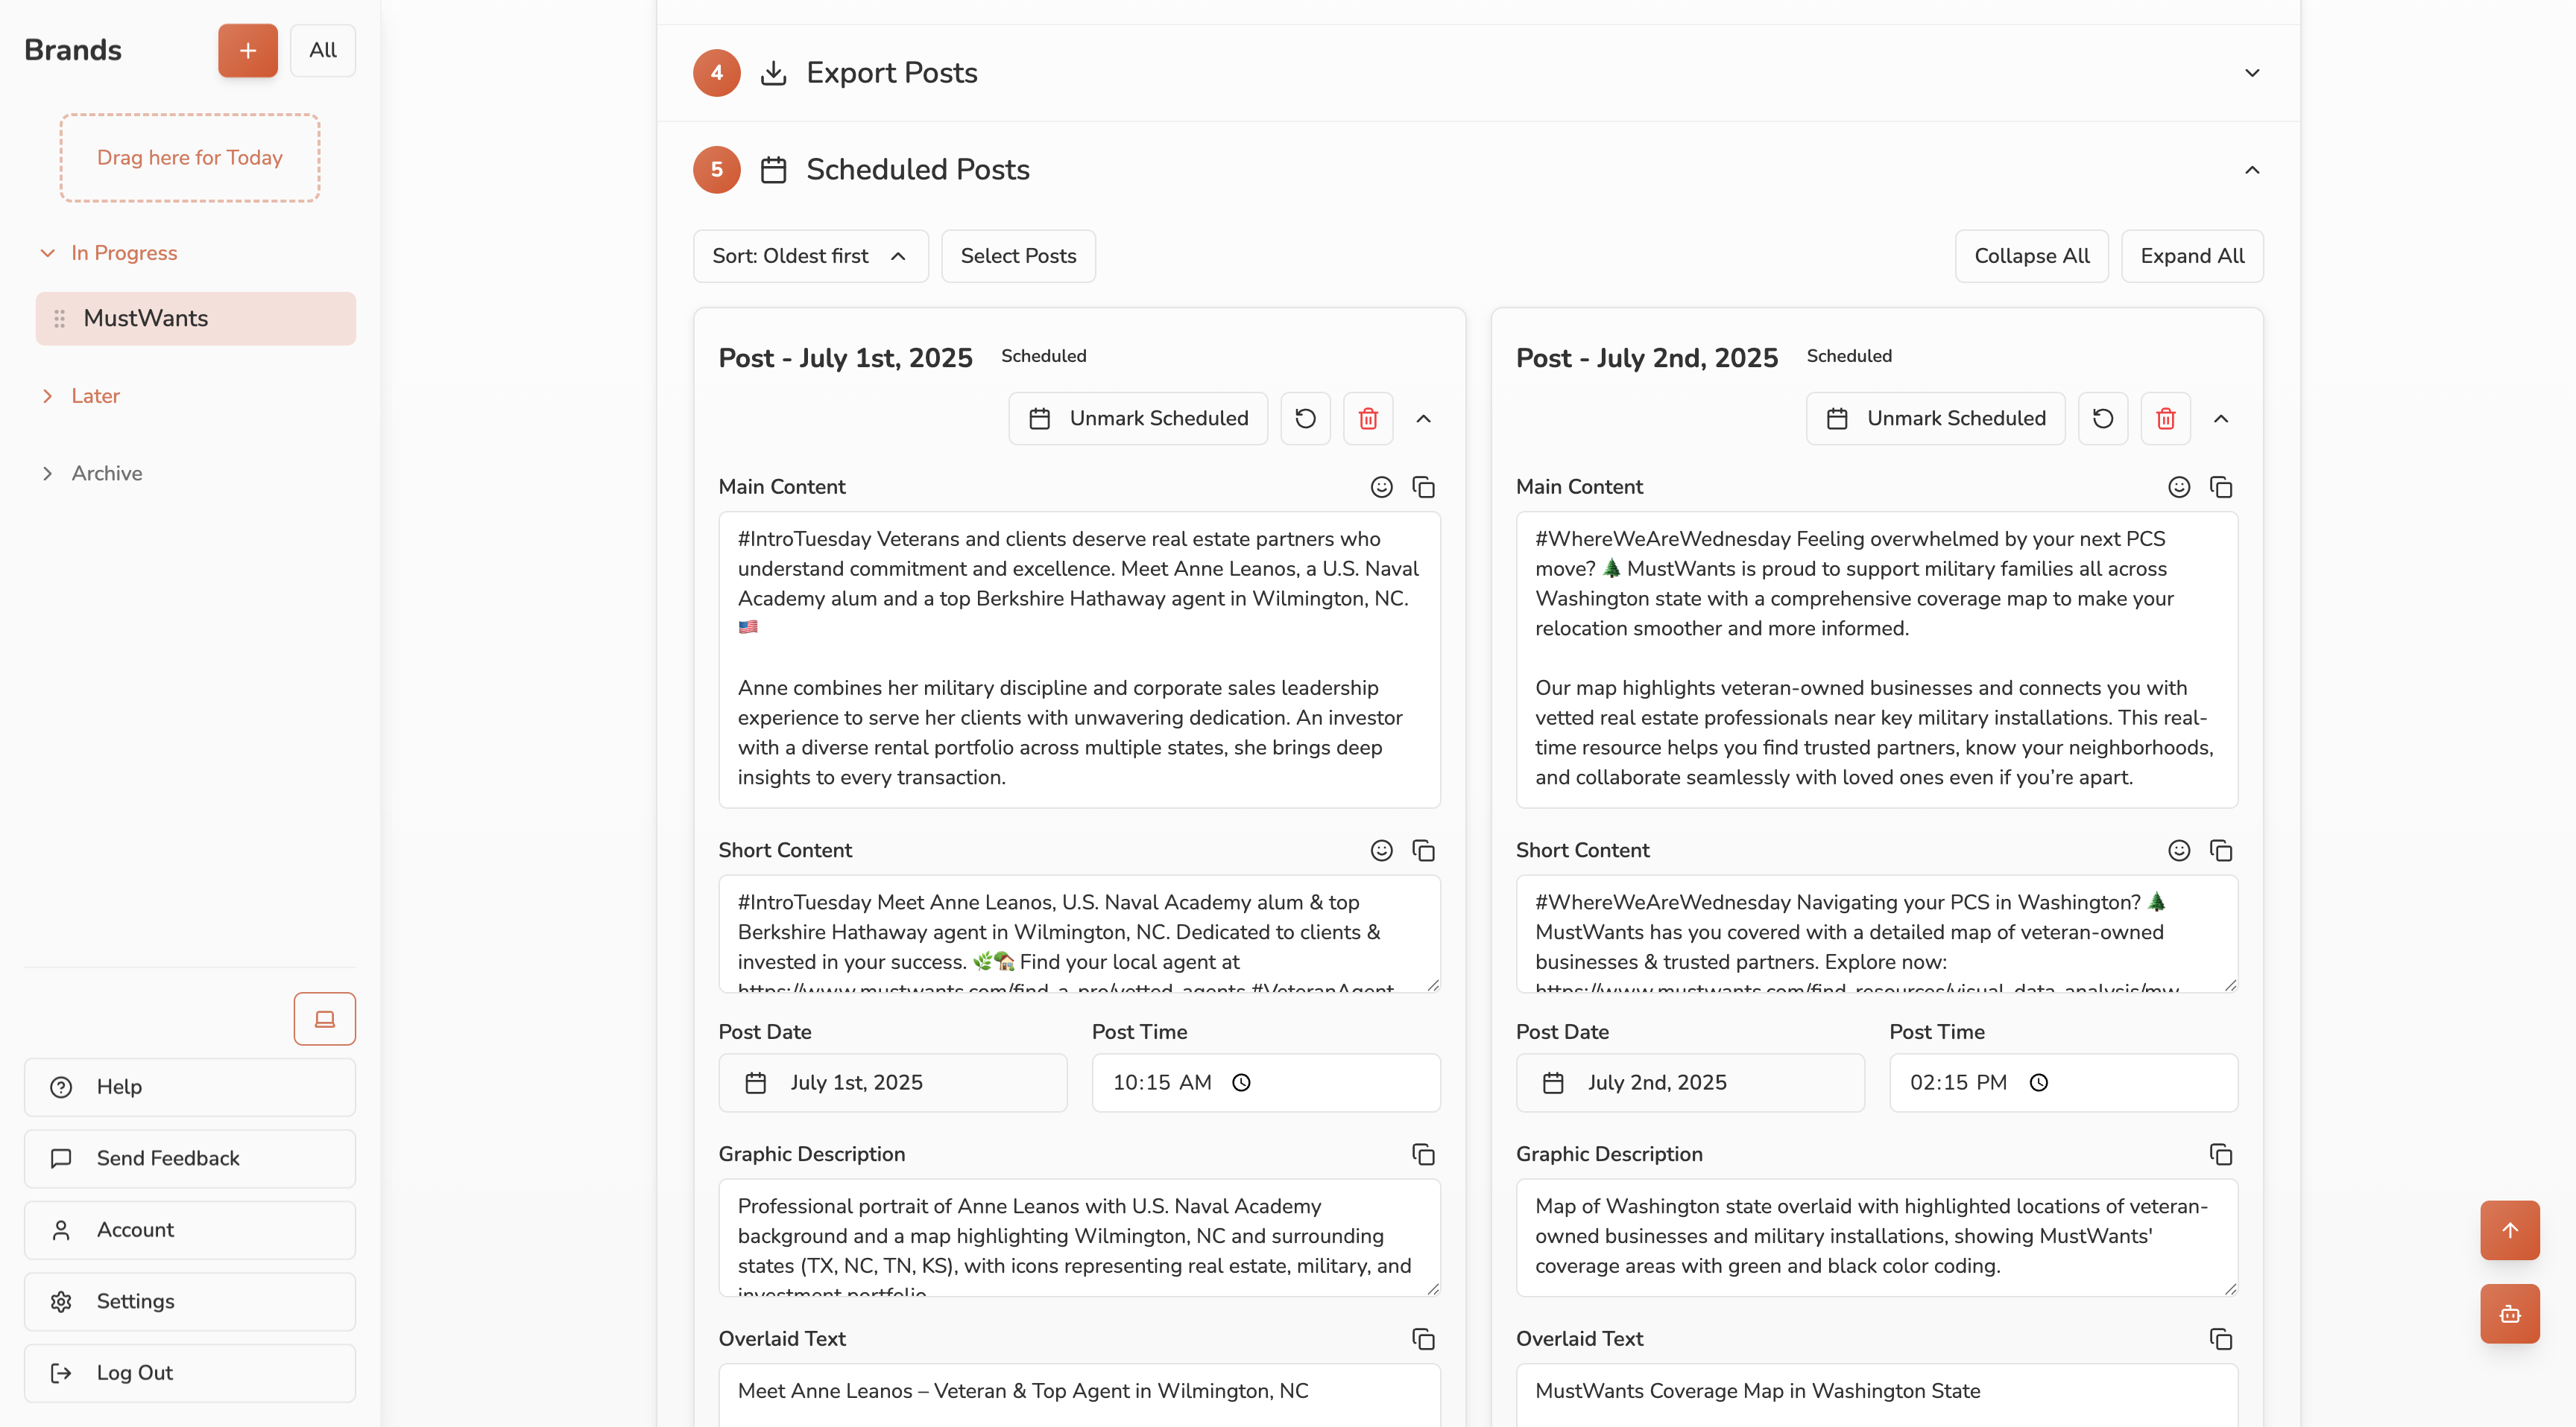Screen dimensions: 2576x1427
Task: Open July 2nd, 2025 date picker
Action: tap(1690, 1082)
